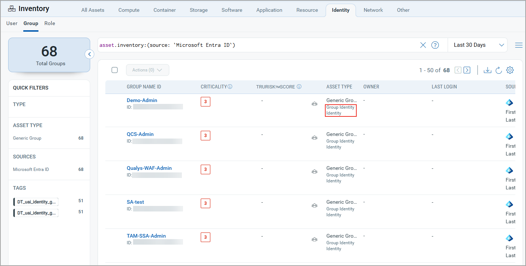Screen dimensions: 526x266
Task: Collapse the left filter sidebar
Action: [89, 54]
